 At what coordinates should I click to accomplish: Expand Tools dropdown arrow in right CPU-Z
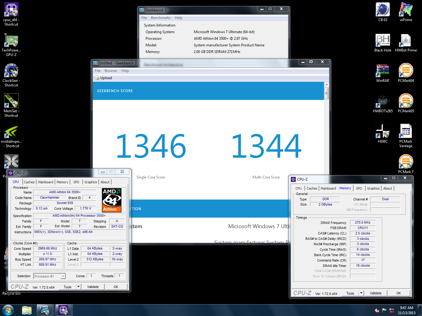(361, 293)
